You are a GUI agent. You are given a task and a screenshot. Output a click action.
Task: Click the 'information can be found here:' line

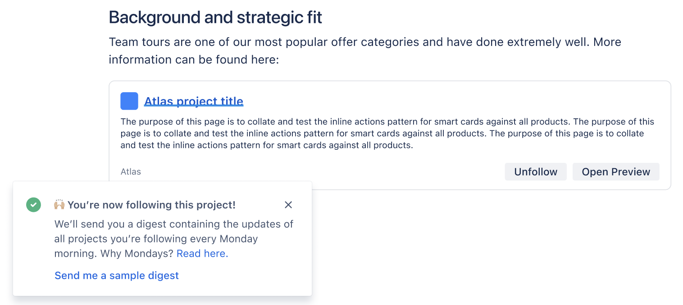click(194, 59)
